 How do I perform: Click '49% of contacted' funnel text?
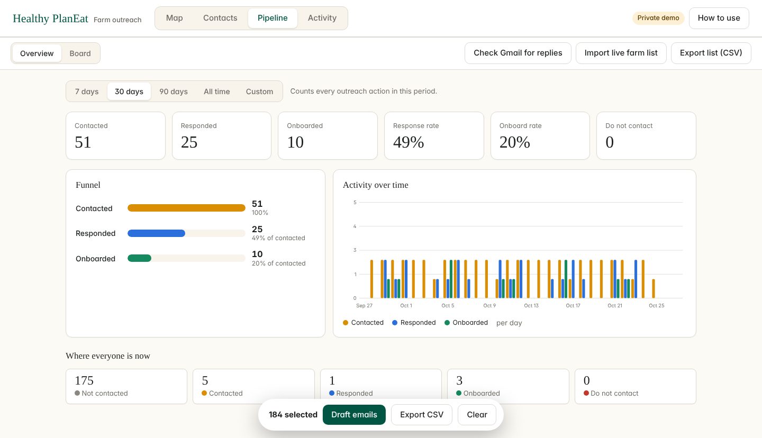point(278,238)
